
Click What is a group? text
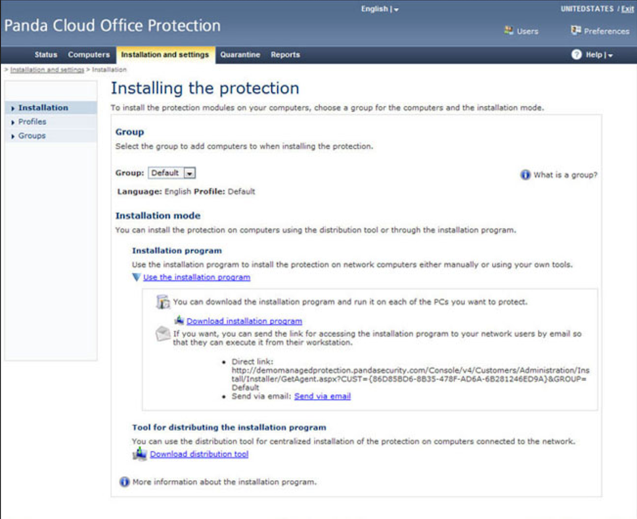click(565, 175)
